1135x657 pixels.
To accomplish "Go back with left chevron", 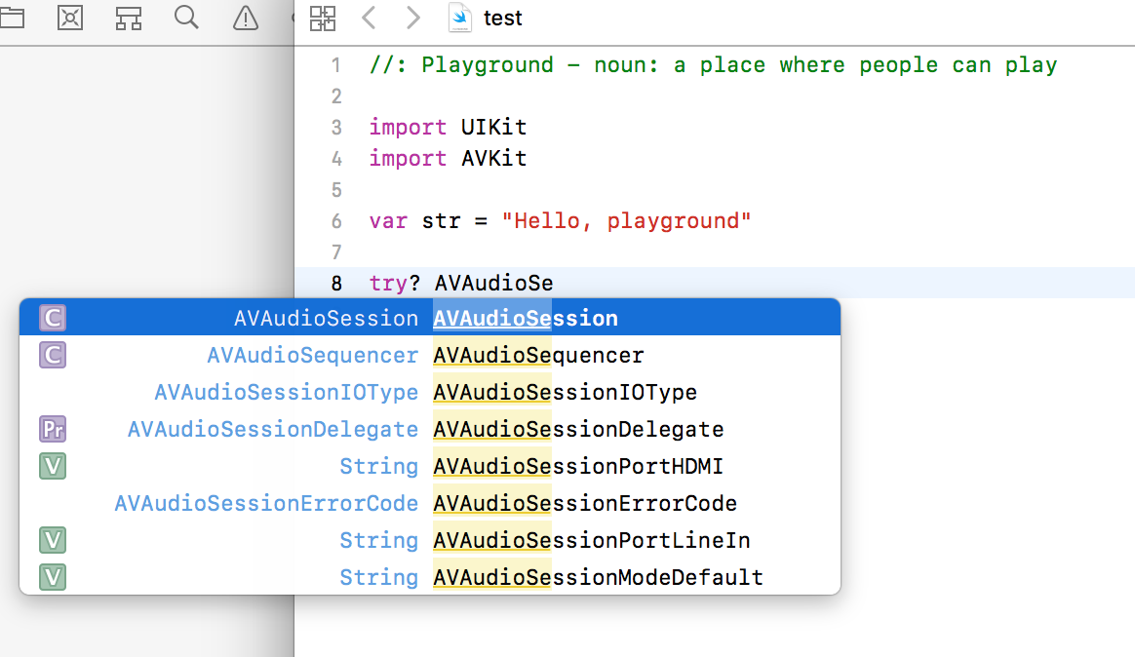I will 370,18.
